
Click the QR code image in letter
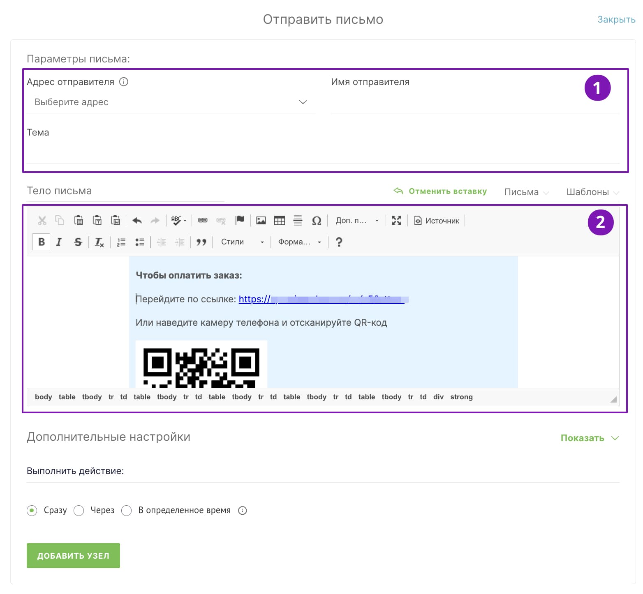(201, 364)
